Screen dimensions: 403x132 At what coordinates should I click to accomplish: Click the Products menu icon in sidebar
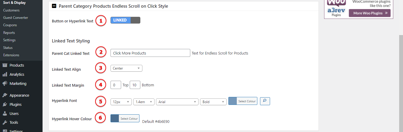pos(5,65)
